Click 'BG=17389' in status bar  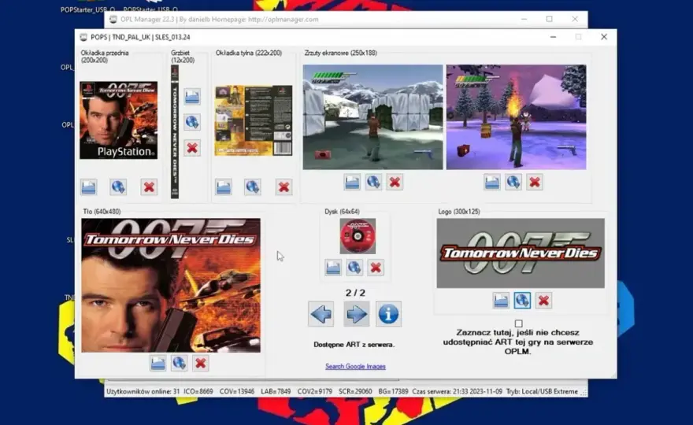(393, 391)
